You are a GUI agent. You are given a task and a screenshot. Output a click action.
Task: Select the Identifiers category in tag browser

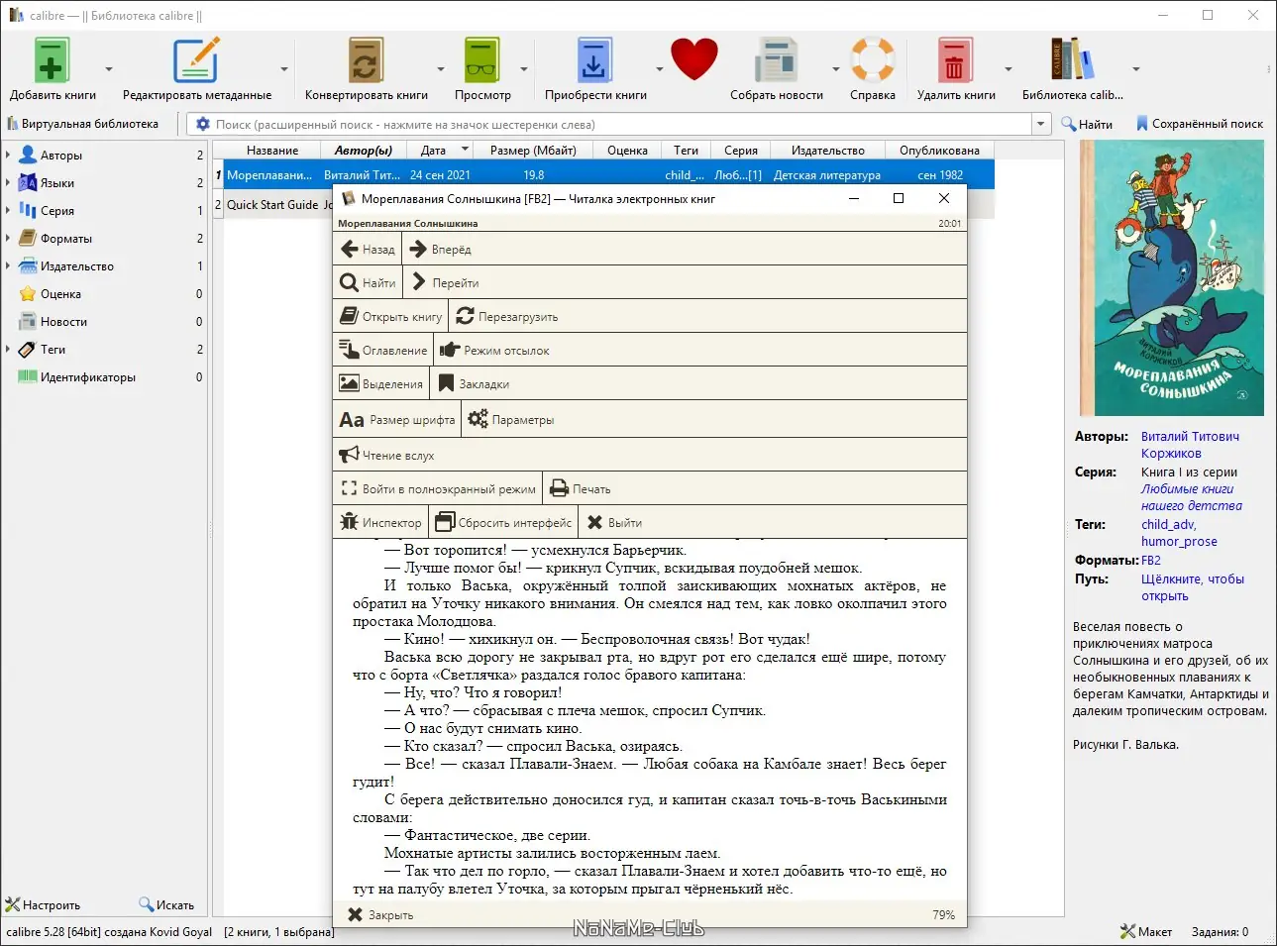[88, 377]
